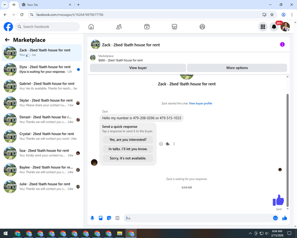Viewport: 297px width, 238px height.
Task: Open the Crystal conversation in list
Action: coord(42,136)
